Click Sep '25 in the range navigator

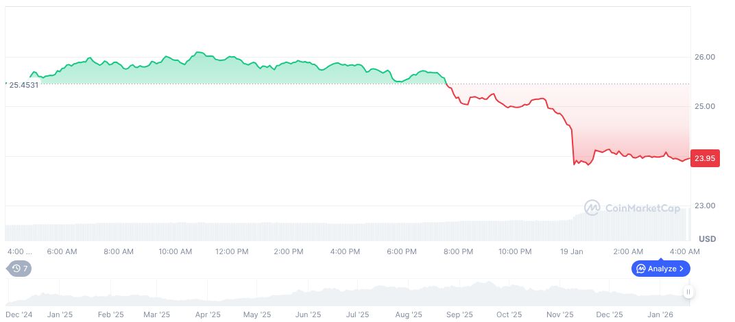pyautogui.click(x=459, y=314)
